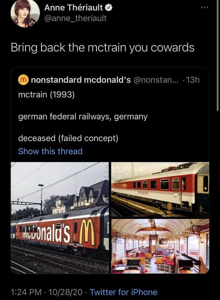Open the nonstandard mcdonald's account name
The width and height of the screenshot is (220, 300).
[81, 80]
